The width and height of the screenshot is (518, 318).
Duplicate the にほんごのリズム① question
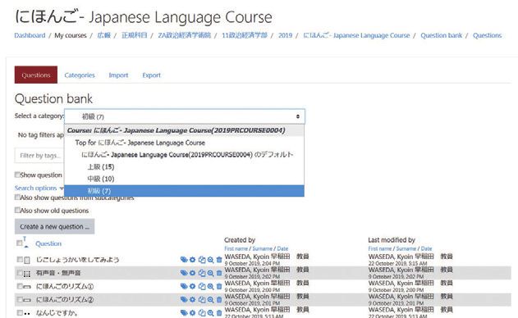[202, 286]
